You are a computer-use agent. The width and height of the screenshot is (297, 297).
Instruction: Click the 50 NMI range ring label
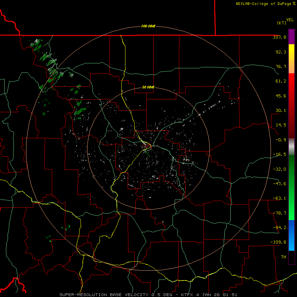click(148, 87)
